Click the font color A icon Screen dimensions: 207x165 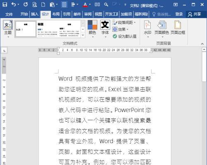(x=85, y=5)
